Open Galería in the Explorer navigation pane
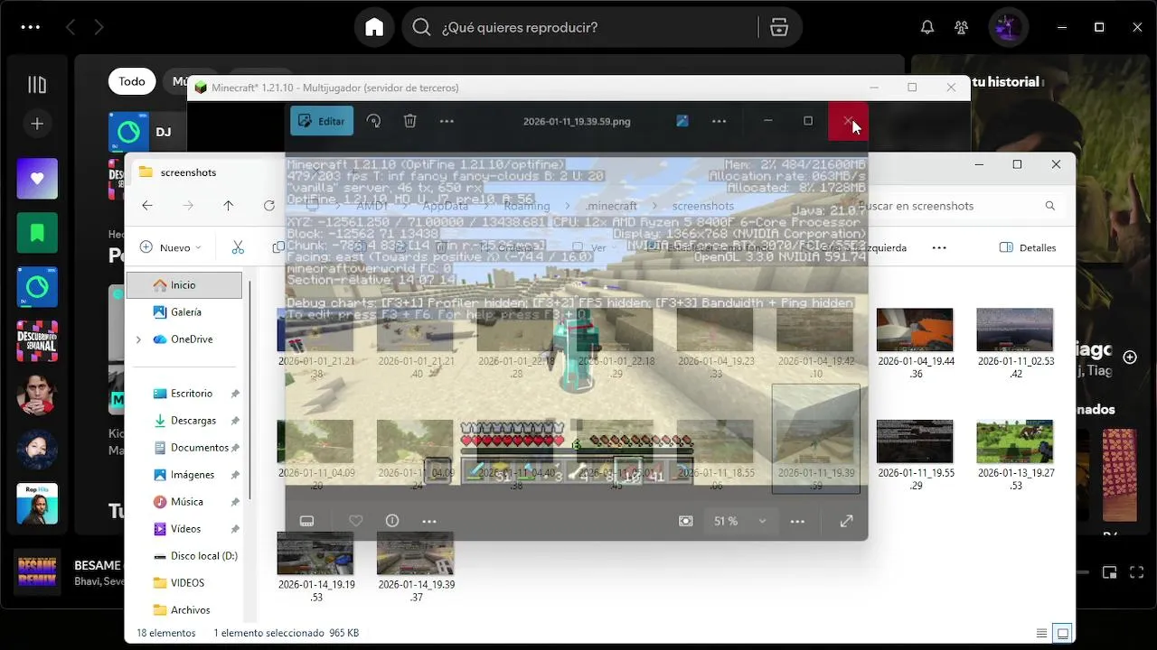Viewport: 1157px width, 650px height. [184, 311]
